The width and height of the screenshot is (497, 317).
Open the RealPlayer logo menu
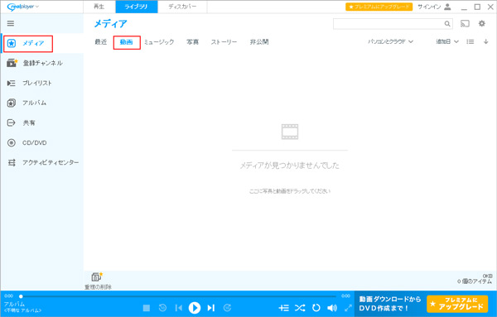(22, 7)
